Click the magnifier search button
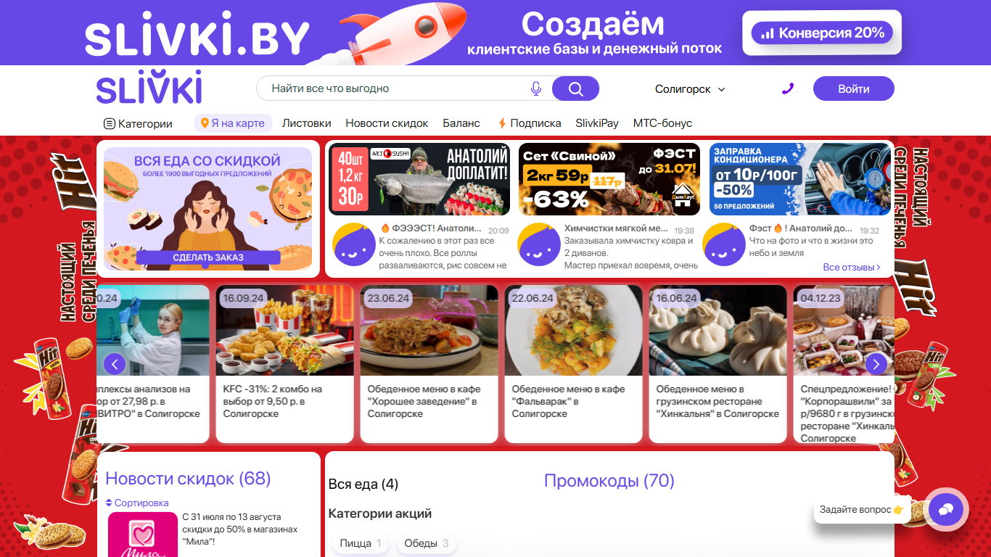Screen dimensions: 991x557 tap(575, 88)
